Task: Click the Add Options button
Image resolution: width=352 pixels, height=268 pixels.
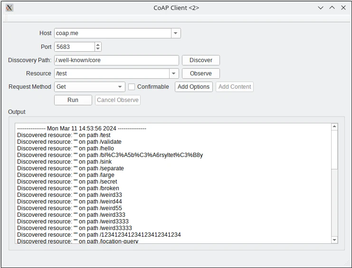Action: pyautogui.click(x=193, y=87)
